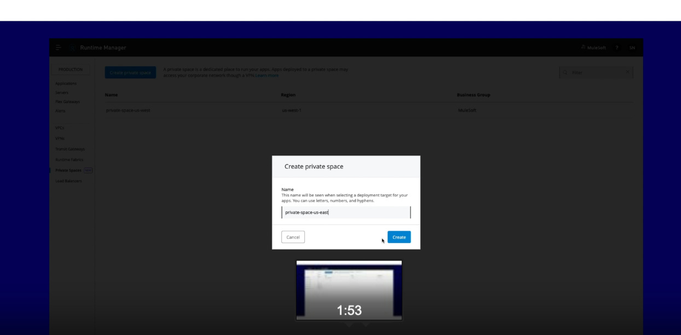681x335 pixels.
Task: Click the Business Group column header
Action: click(474, 95)
